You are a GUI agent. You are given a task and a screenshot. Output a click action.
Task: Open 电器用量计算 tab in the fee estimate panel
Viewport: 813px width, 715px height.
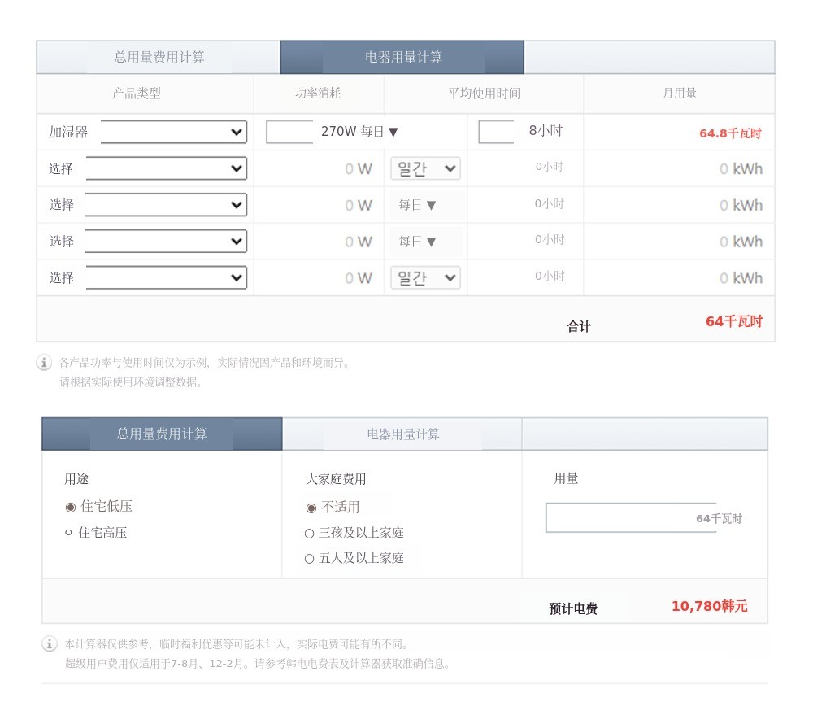tap(402, 434)
